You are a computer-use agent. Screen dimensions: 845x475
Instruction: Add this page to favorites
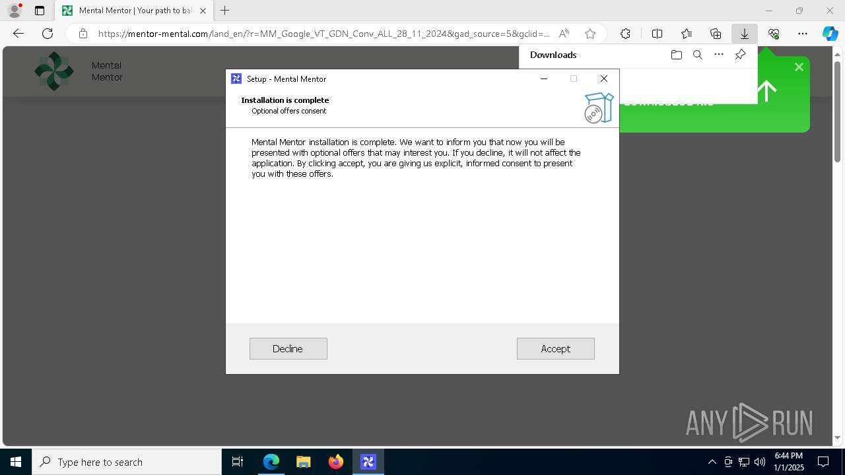(590, 34)
